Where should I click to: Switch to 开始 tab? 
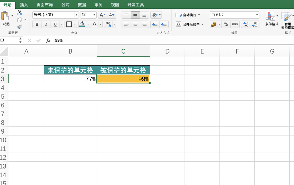pos(7,5)
